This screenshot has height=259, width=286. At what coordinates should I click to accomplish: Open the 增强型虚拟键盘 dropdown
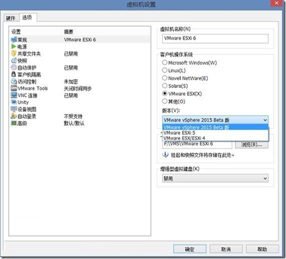[265, 178]
